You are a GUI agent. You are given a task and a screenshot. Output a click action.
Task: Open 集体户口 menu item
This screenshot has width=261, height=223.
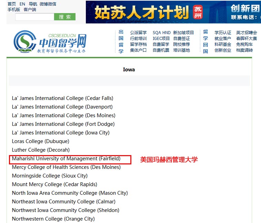[138, 50]
